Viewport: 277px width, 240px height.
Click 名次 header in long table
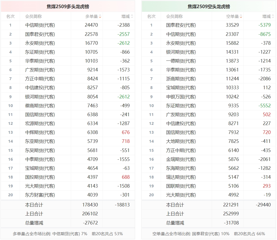point(10,17)
